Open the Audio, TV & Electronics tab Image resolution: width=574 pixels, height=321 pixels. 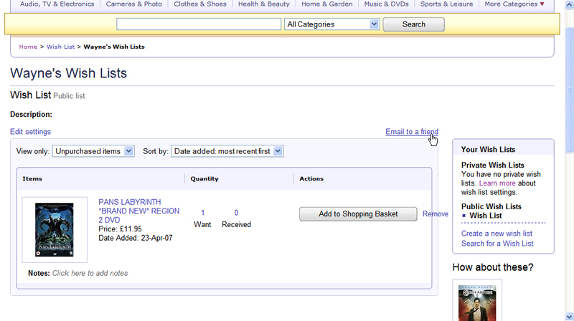pos(57,4)
